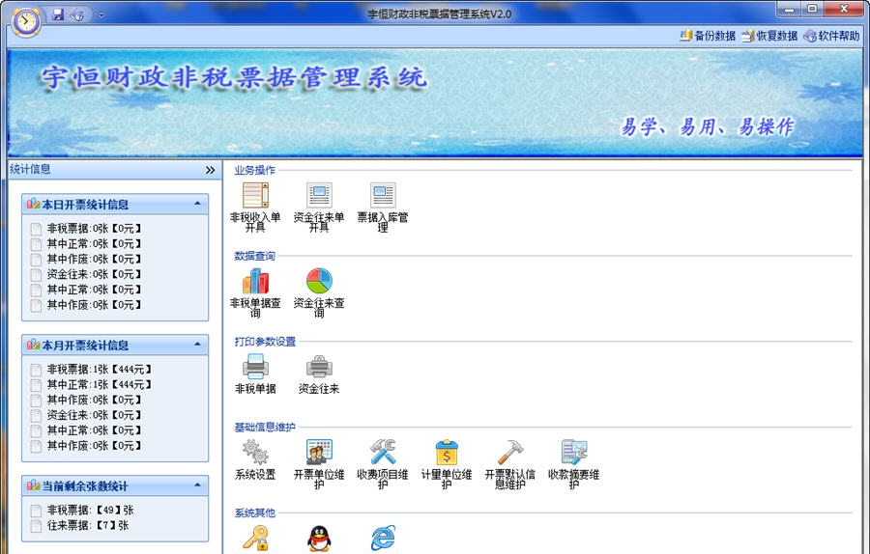Open the quick access toolbar dropdown arrow
The width and height of the screenshot is (870, 554).
(101, 14)
